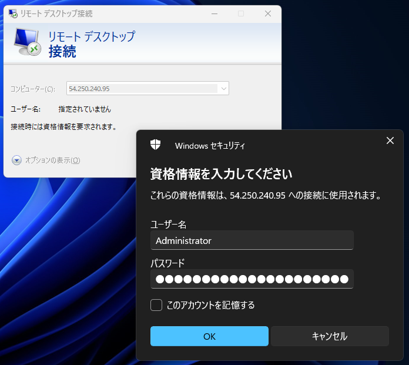
Task: Check このアカウントを記憶する checkbox
Action: [156, 305]
